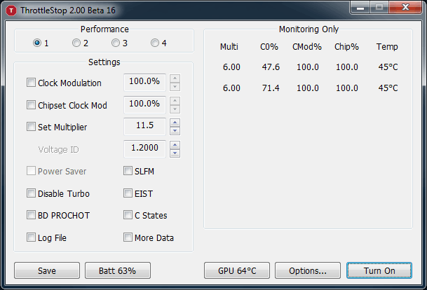The height and width of the screenshot is (290, 427).
Task: Click the CMod% column header
Action: pos(307,47)
